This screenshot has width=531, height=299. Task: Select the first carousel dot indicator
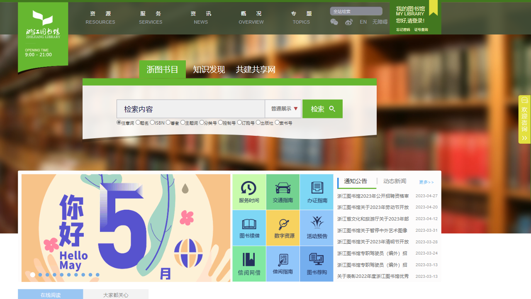click(32, 274)
